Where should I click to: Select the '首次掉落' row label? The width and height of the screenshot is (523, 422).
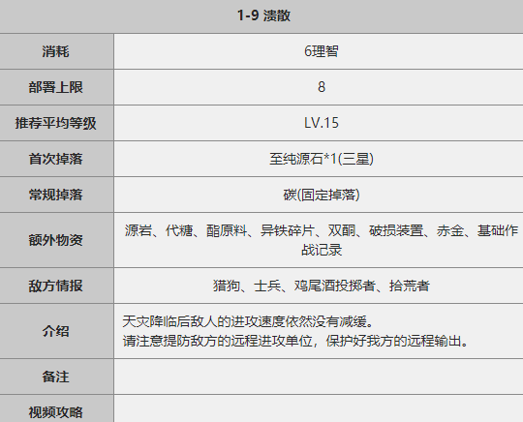coord(56,159)
